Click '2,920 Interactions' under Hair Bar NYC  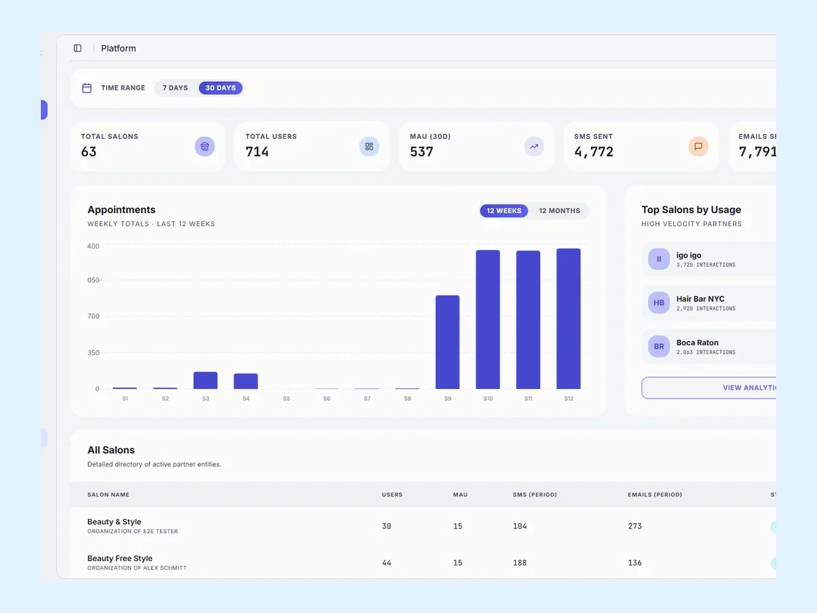(x=706, y=309)
